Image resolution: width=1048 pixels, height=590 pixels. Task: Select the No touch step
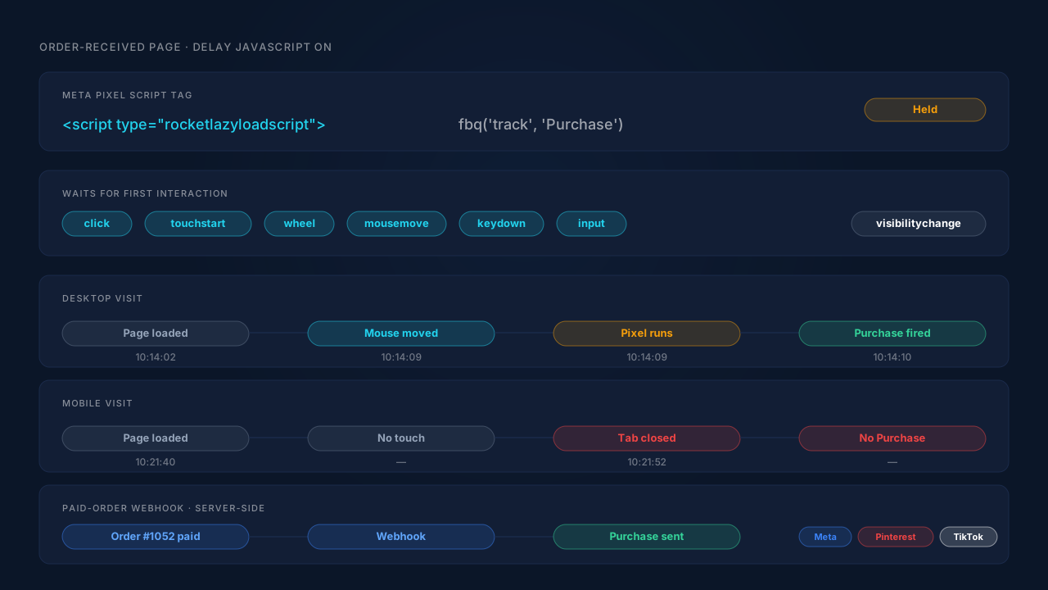pos(401,438)
